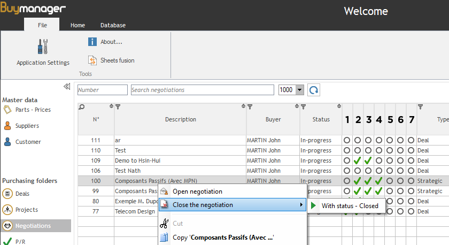Open the Customer section
Screen dimensions: 449x245
[28, 142]
